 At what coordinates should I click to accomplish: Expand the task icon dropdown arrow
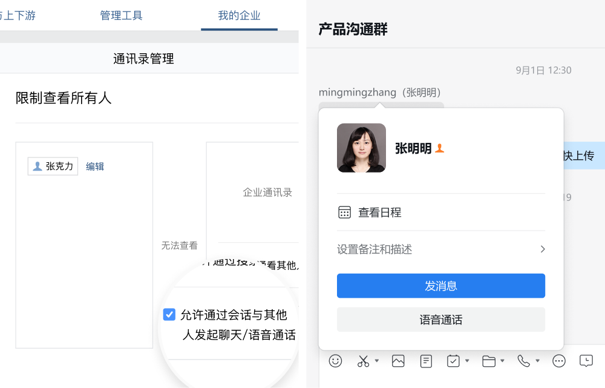point(467,361)
